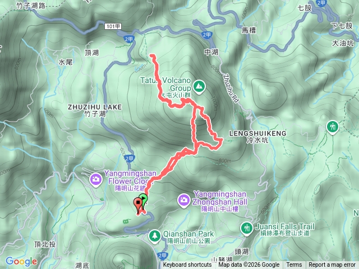Click the Qianshan Park tree marker

tap(155, 236)
